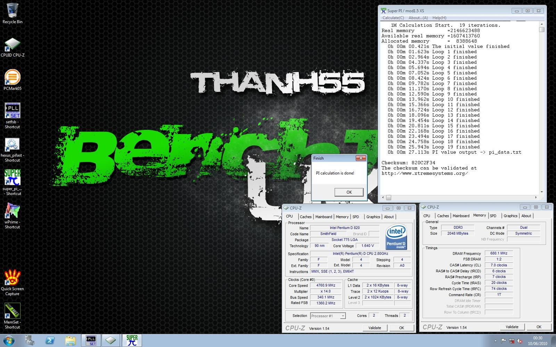Click the Checksum: 820C2F34 line
This screenshot has height=347, width=556.
click(408, 163)
